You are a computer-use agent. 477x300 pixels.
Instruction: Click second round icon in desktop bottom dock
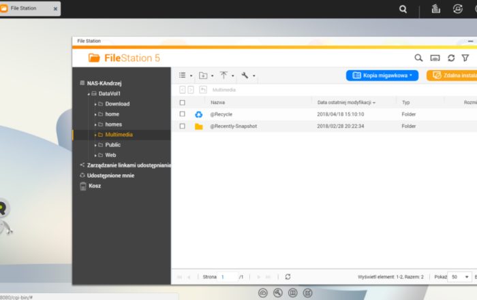277,293
